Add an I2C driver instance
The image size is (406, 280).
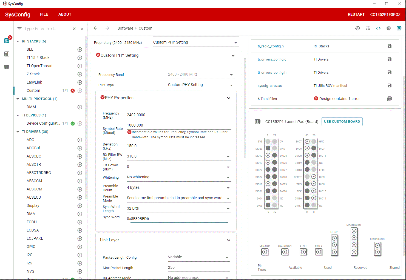click(x=80, y=255)
